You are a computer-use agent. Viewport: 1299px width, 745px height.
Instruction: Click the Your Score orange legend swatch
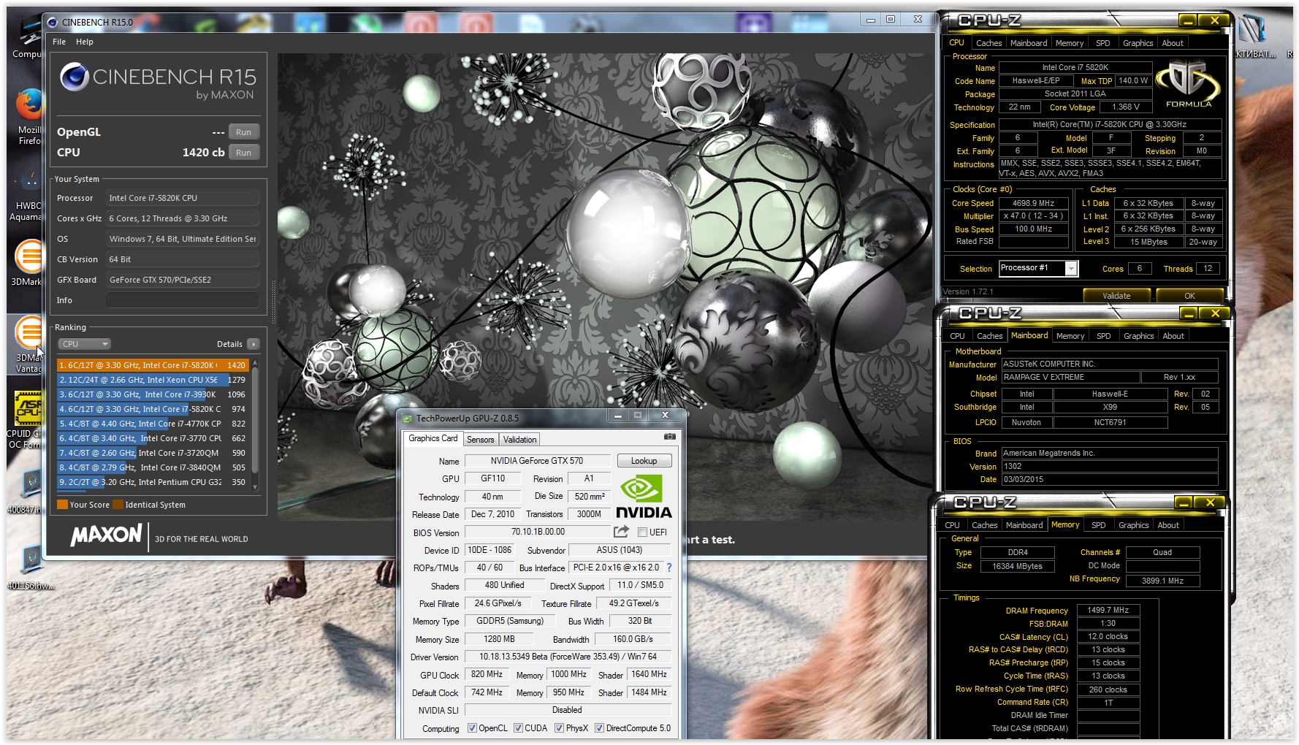click(62, 505)
